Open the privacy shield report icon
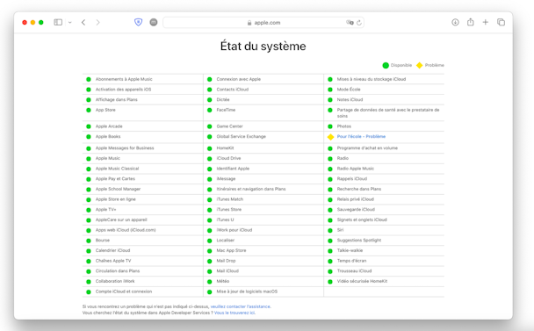The image size is (534, 331). click(138, 23)
